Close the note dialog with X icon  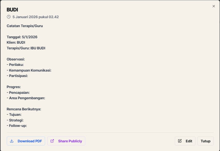(x=214, y=6)
